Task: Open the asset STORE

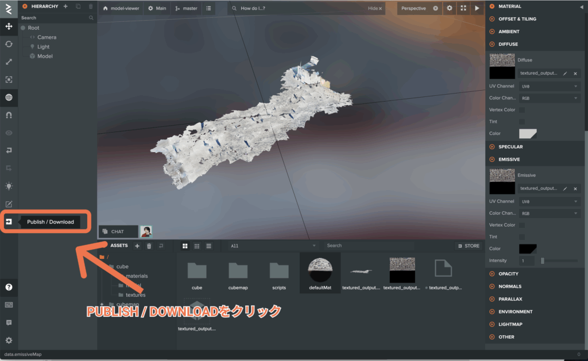Action: (469, 246)
